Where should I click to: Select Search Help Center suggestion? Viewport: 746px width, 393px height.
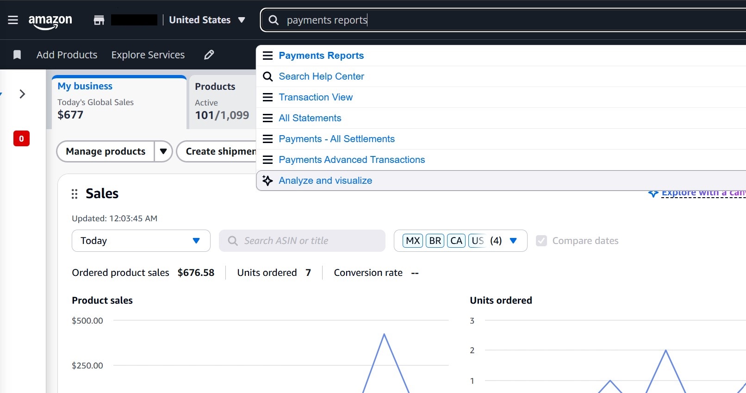coord(501,76)
